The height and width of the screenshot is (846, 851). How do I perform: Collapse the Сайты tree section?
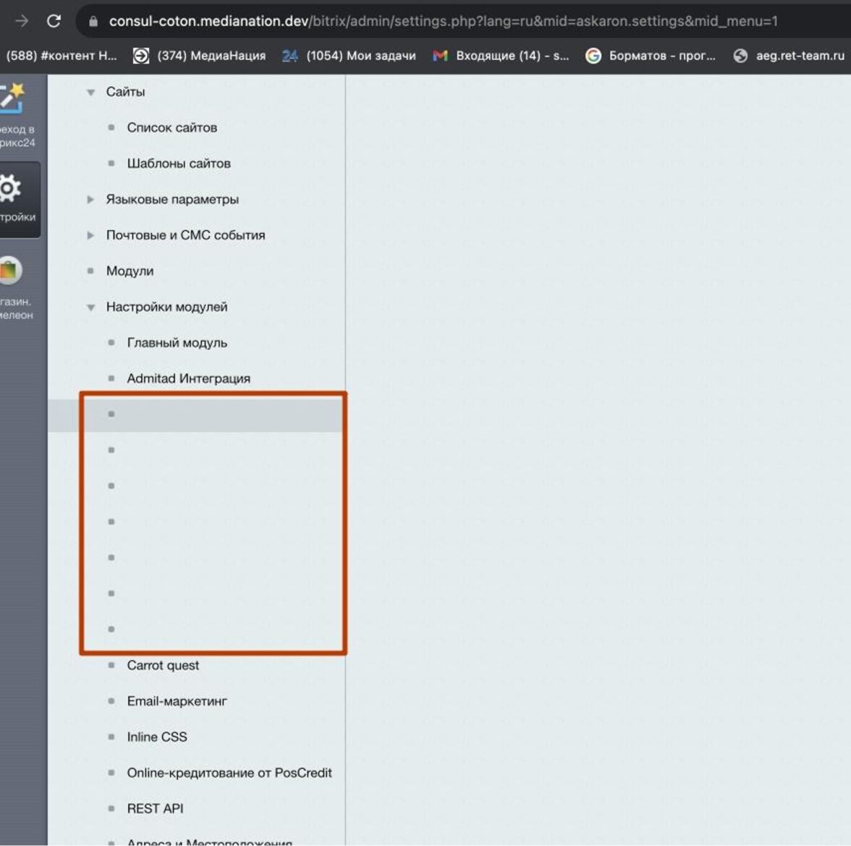pyautogui.click(x=90, y=92)
